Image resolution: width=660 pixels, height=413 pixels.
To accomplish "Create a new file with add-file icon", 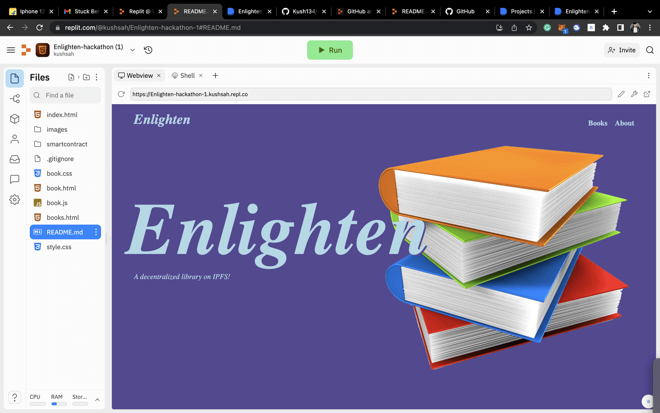I will 71,77.
